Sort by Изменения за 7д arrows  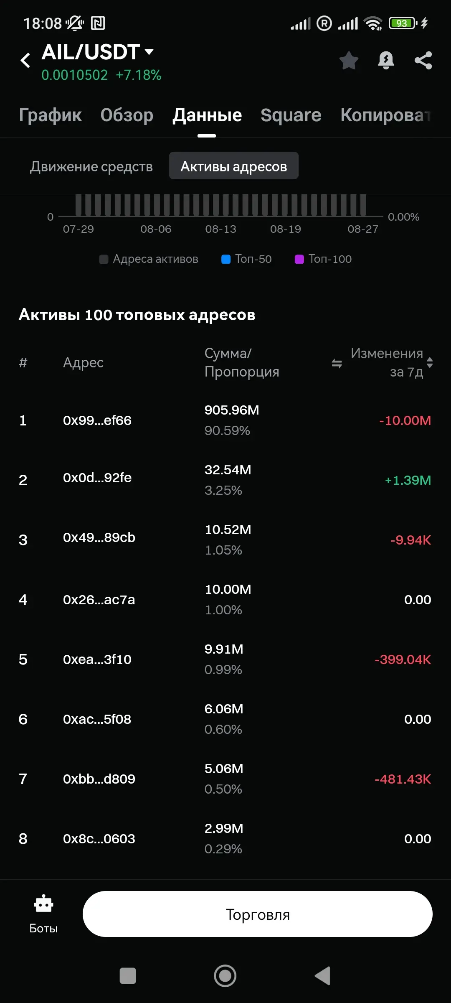430,362
